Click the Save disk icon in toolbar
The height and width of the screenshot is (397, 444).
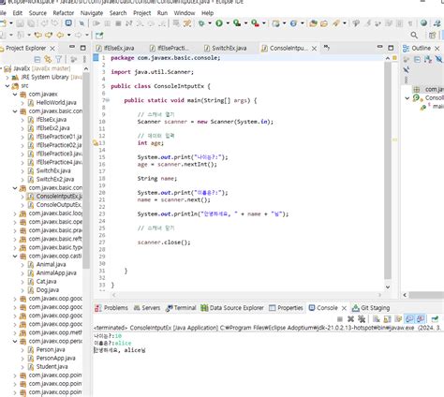pos(20,23)
